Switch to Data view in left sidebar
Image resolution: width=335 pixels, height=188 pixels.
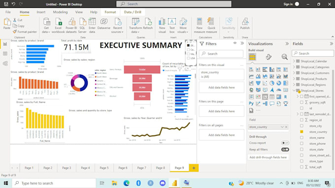click(5, 54)
